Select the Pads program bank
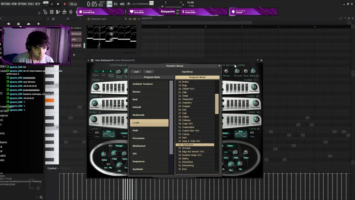 149,130
